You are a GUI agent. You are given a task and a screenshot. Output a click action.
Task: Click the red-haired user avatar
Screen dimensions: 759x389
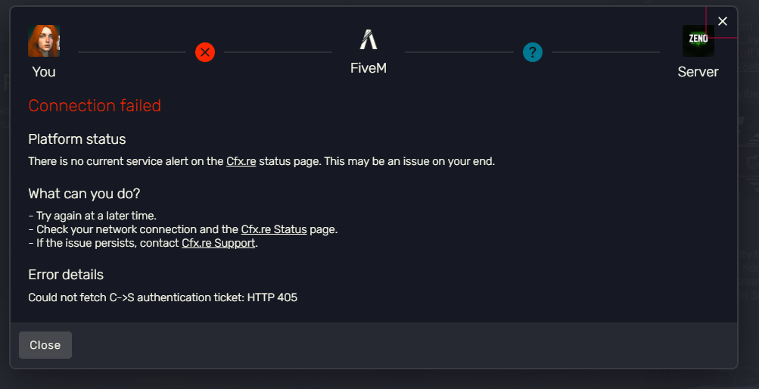coord(44,41)
